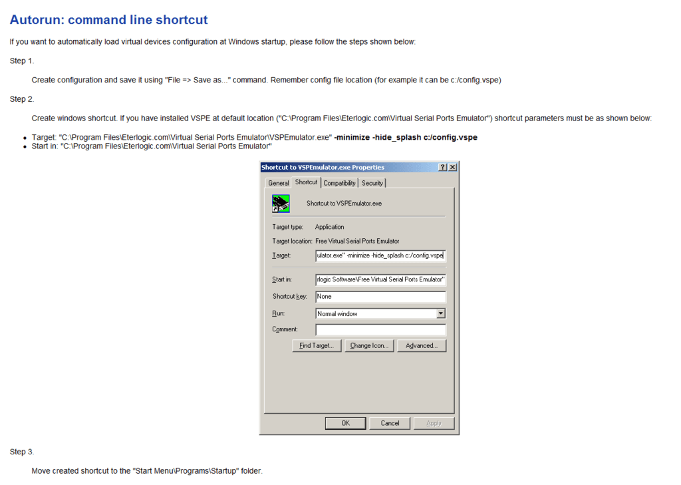Click the empty Comment input field

coord(380,329)
